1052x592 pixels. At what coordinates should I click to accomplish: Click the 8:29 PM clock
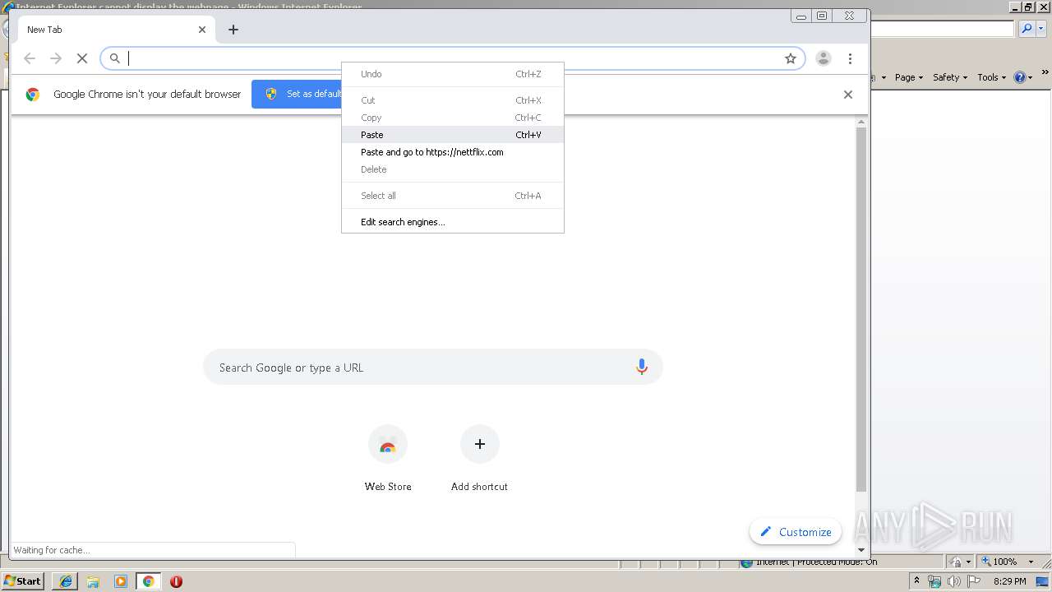pyautogui.click(x=1010, y=581)
